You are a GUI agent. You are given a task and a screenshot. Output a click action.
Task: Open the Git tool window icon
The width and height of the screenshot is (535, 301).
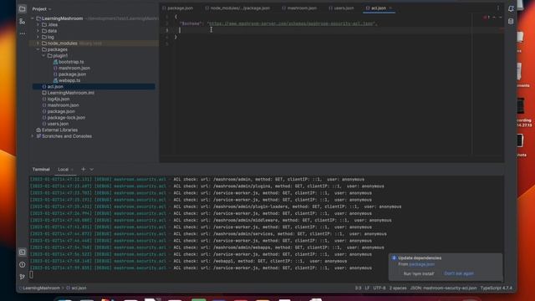pyautogui.click(x=23, y=277)
